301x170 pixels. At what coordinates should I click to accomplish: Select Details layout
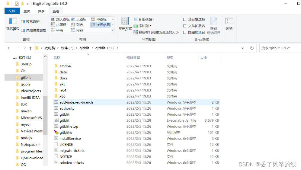(x=101, y=25)
